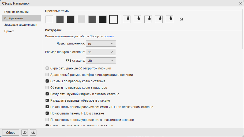Screen dimensions: 244x137
Task: Follow the 'ссылке' optimization article link
Action: [x=109, y=36]
